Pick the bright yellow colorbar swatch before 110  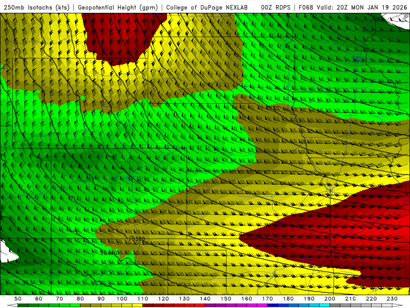(x=137, y=305)
